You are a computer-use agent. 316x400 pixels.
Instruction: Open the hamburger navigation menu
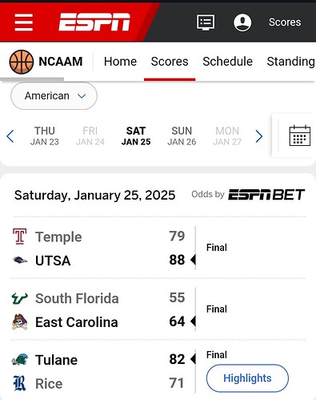tap(24, 22)
